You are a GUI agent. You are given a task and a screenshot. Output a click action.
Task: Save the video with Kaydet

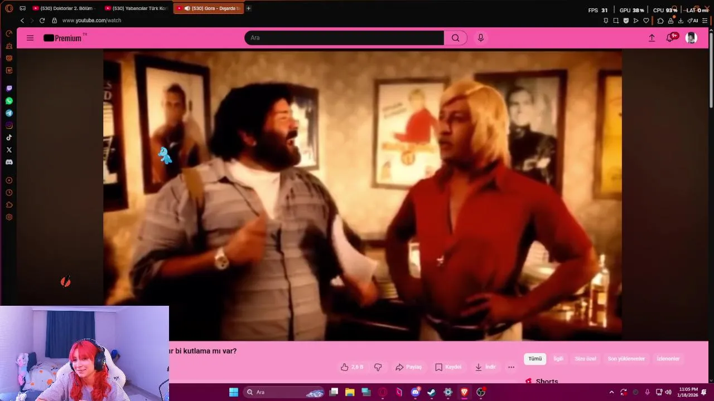tap(448, 367)
